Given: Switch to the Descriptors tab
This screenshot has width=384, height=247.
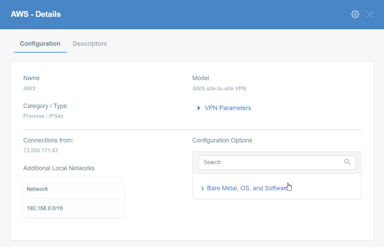Looking at the screenshot, I should point(90,44).
